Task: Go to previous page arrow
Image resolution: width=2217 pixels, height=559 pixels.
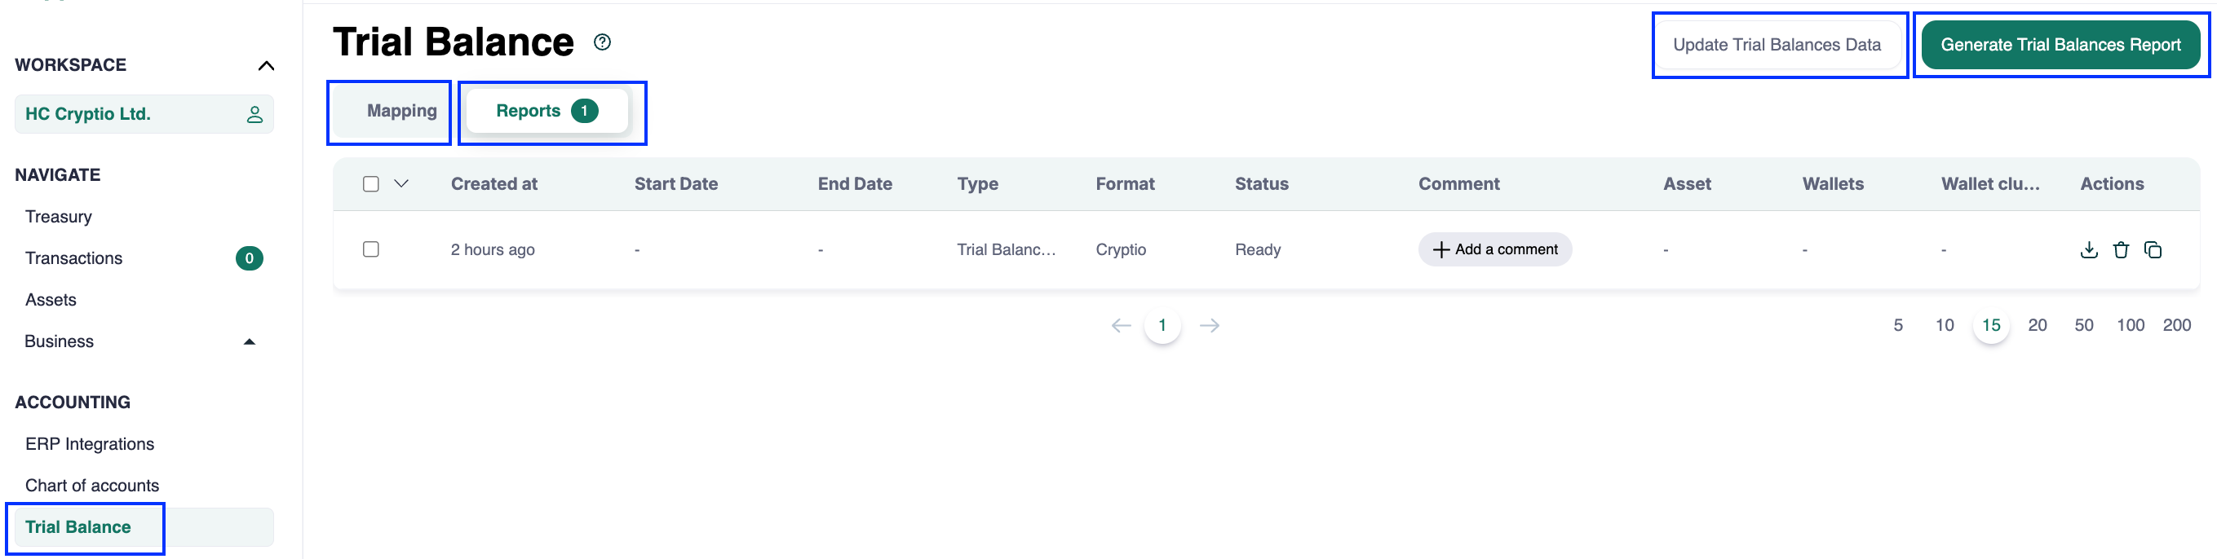Action: tap(1121, 325)
